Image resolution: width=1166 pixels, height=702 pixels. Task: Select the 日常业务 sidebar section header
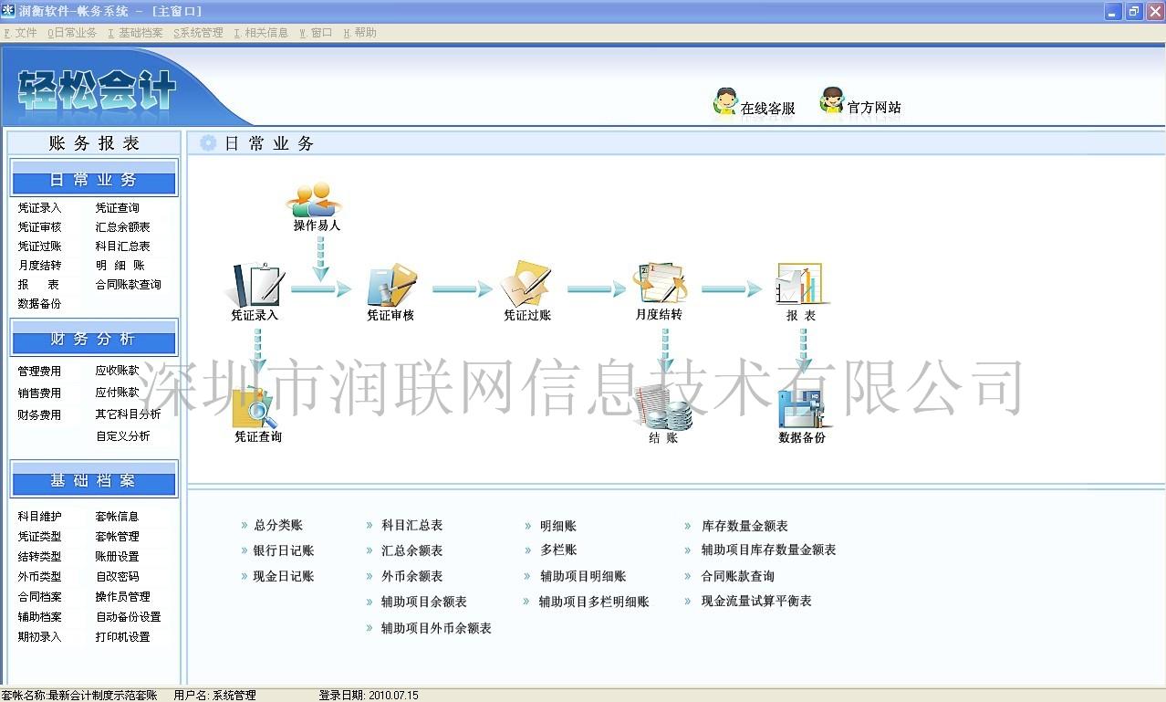point(94,180)
